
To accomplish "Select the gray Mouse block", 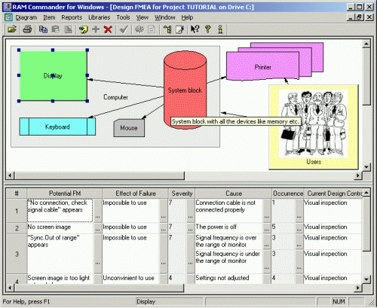I will point(129,128).
